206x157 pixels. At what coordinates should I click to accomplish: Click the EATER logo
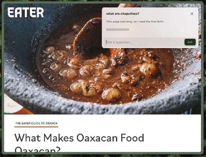[26, 12]
